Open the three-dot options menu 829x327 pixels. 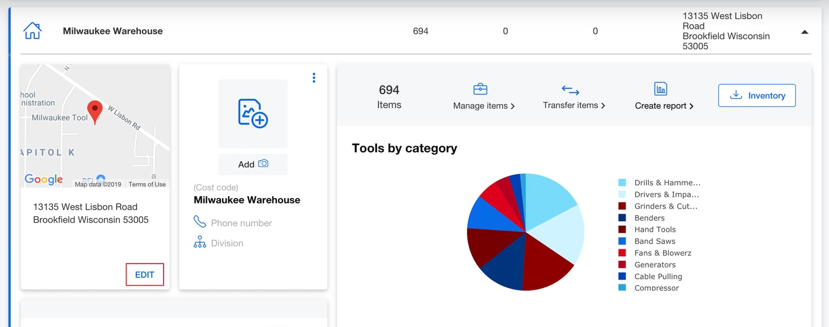[x=314, y=78]
